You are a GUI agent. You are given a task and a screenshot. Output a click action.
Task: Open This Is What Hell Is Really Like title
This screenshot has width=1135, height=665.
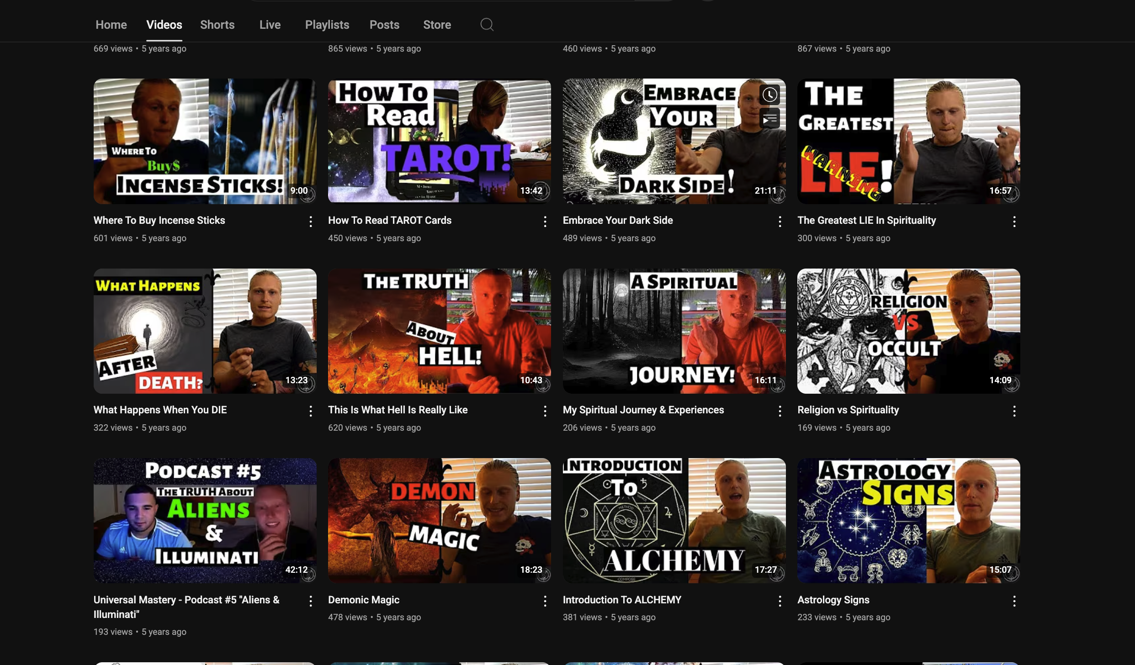tap(398, 410)
